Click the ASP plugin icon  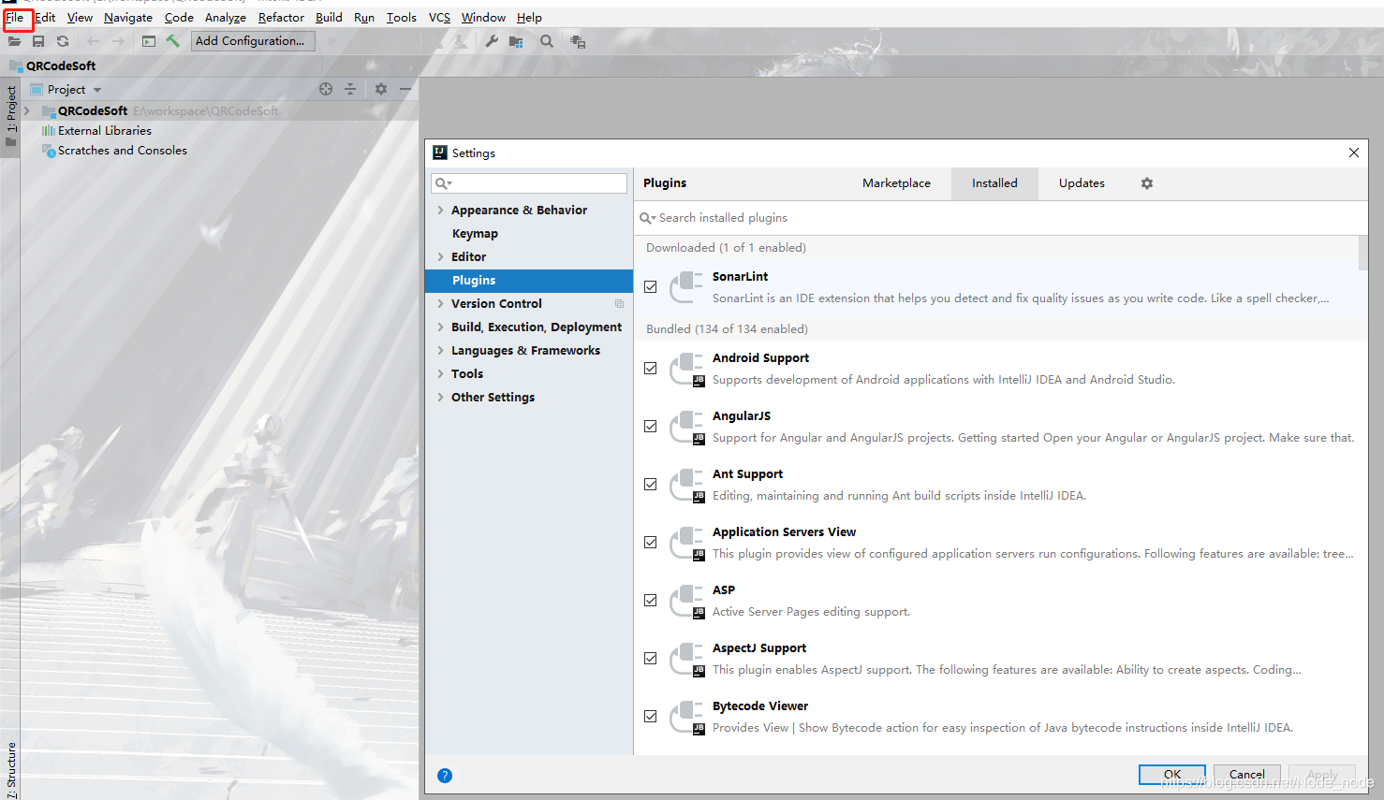[686, 601]
